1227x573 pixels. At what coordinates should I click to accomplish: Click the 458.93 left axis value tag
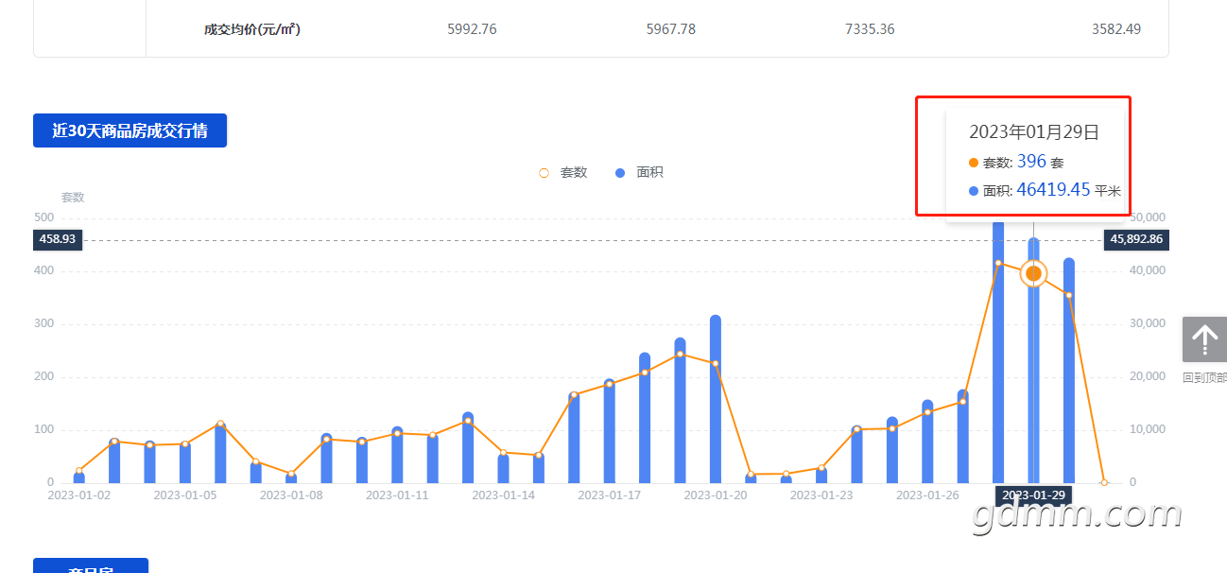click(58, 239)
